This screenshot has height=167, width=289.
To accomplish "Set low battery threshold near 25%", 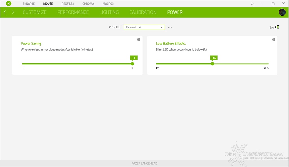I will (268, 64).
